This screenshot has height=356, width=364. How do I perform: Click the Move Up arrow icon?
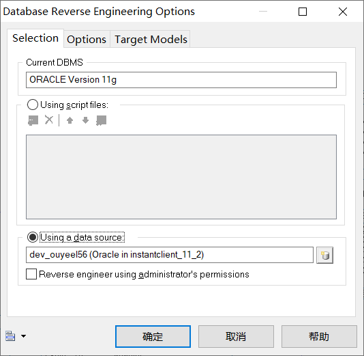pos(70,120)
